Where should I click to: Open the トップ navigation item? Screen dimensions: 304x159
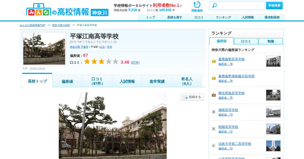click(x=150, y=17)
